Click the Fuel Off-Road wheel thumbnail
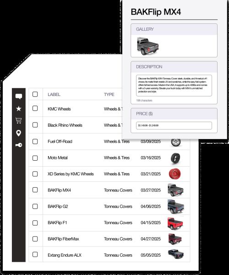229x275 pixels. coord(176,142)
